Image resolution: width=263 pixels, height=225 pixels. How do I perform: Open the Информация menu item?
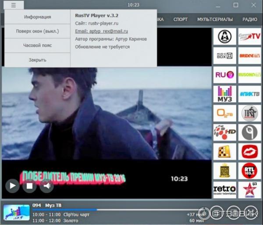[37, 17]
